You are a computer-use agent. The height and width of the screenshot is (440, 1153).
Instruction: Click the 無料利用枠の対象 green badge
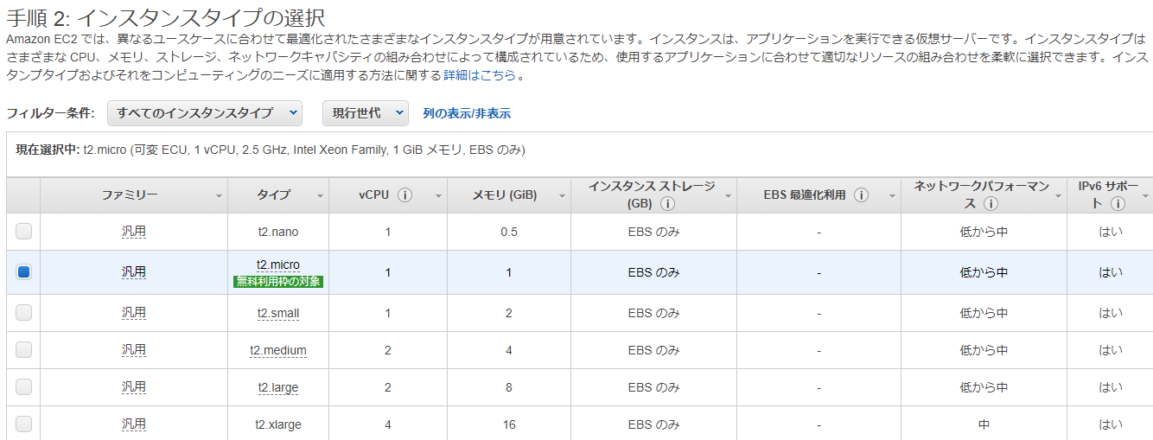click(278, 281)
